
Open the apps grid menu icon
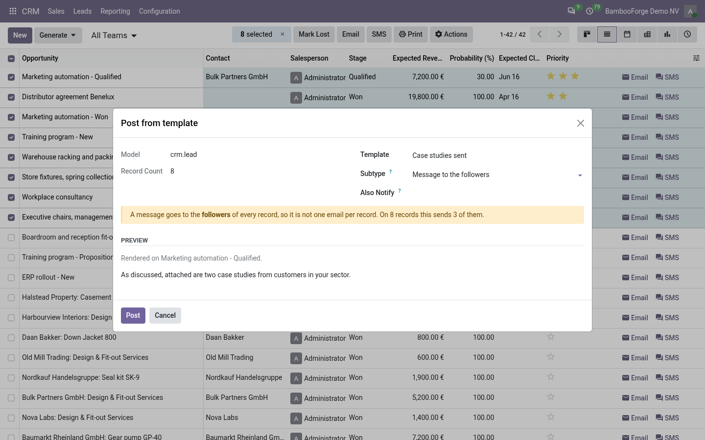coord(13,11)
